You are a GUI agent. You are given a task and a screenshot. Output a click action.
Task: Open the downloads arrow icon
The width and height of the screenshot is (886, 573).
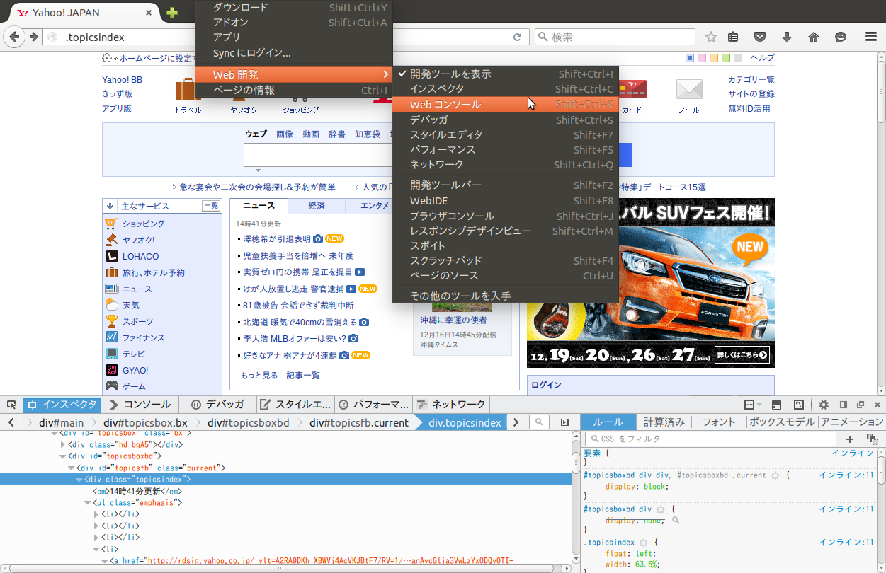point(786,37)
